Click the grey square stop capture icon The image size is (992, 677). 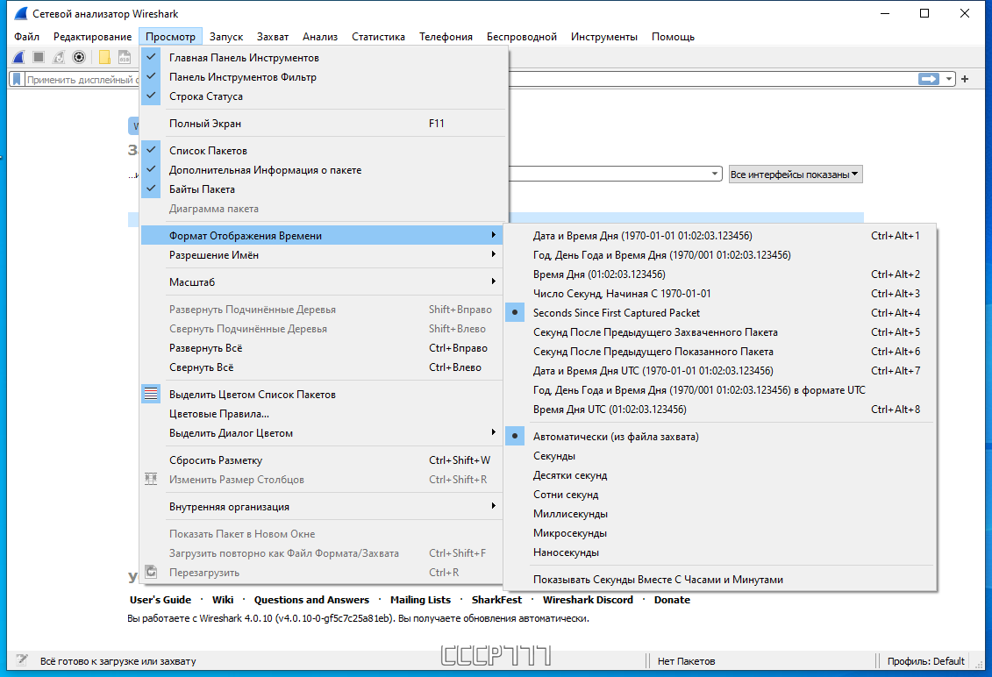click(x=39, y=58)
